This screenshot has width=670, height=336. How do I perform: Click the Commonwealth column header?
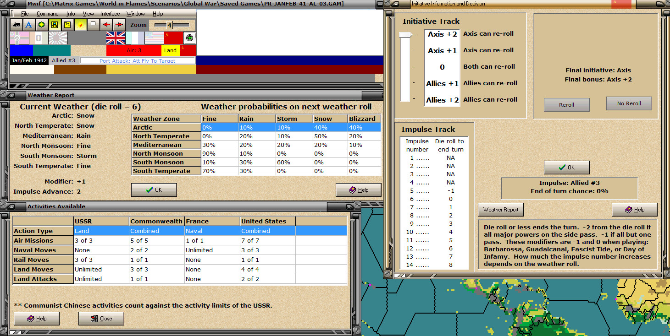[157, 222]
